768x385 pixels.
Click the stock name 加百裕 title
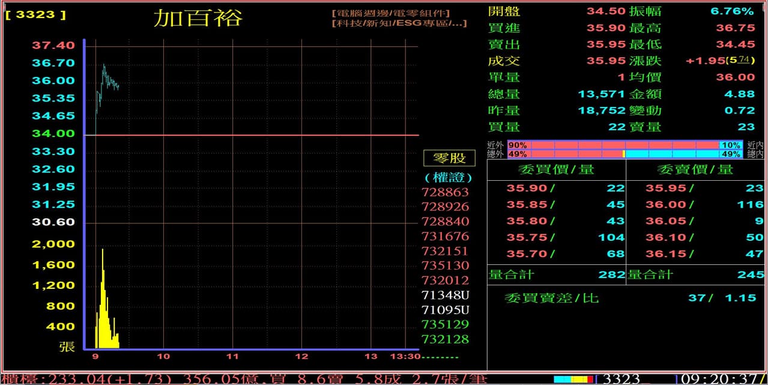click(198, 18)
